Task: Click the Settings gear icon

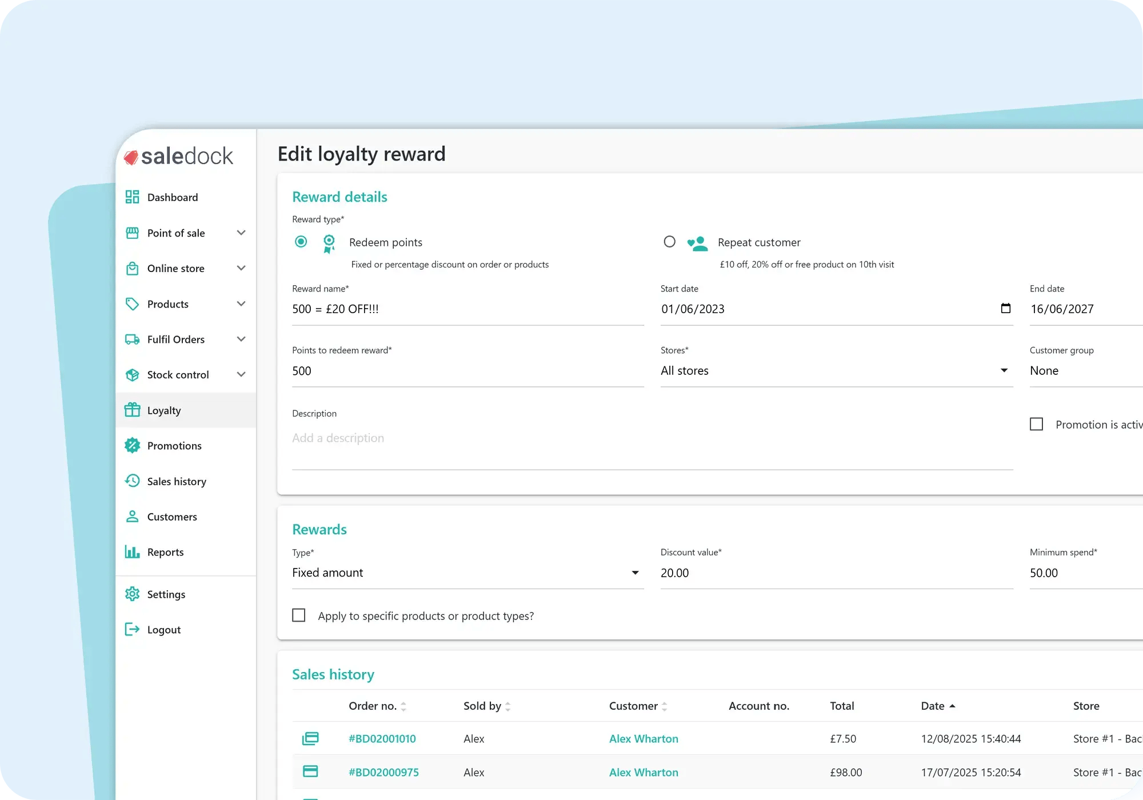Action: tap(132, 594)
